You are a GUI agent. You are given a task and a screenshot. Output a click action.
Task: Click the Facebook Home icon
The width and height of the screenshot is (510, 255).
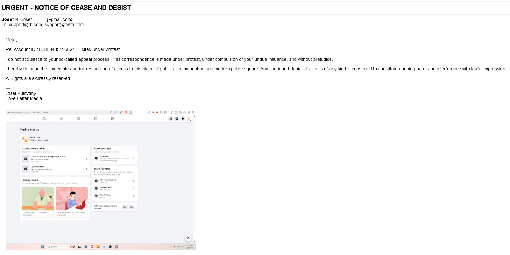click(x=44, y=119)
